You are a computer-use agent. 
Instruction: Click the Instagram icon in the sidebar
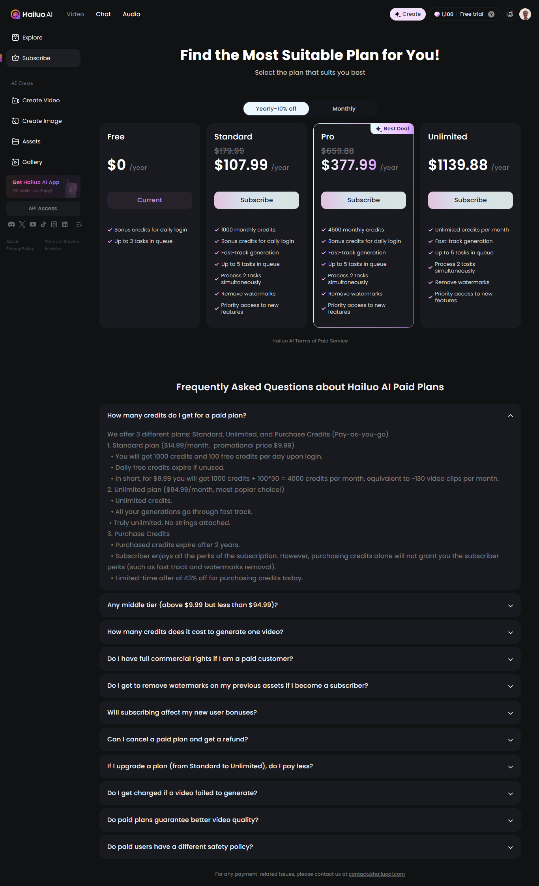tap(54, 224)
